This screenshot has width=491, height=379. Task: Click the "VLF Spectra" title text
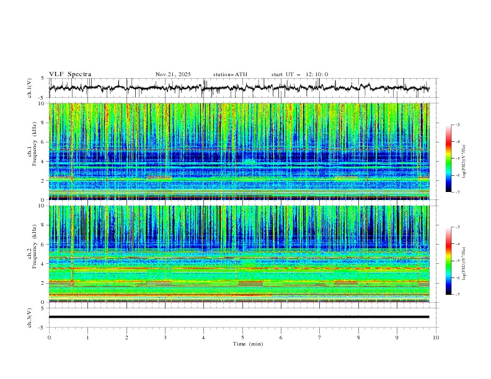pyautogui.click(x=70, y=74)
